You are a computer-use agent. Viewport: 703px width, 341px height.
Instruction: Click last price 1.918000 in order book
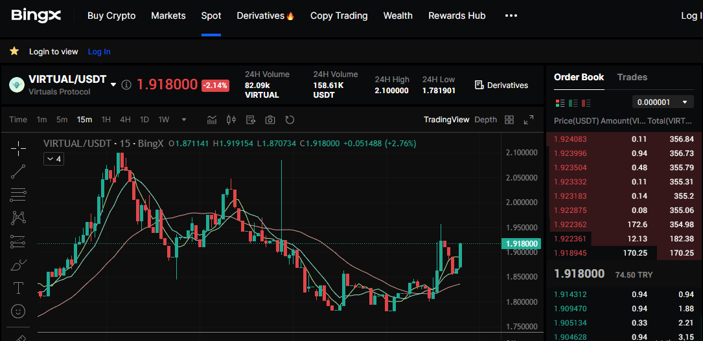(x=579, y=274)
